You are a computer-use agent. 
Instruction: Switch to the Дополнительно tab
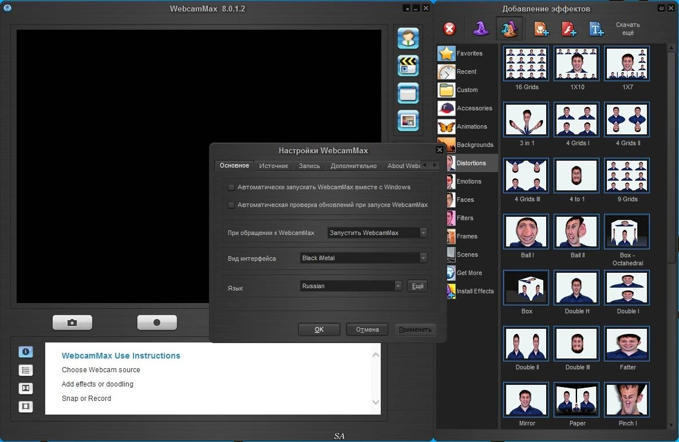[353, 166]
